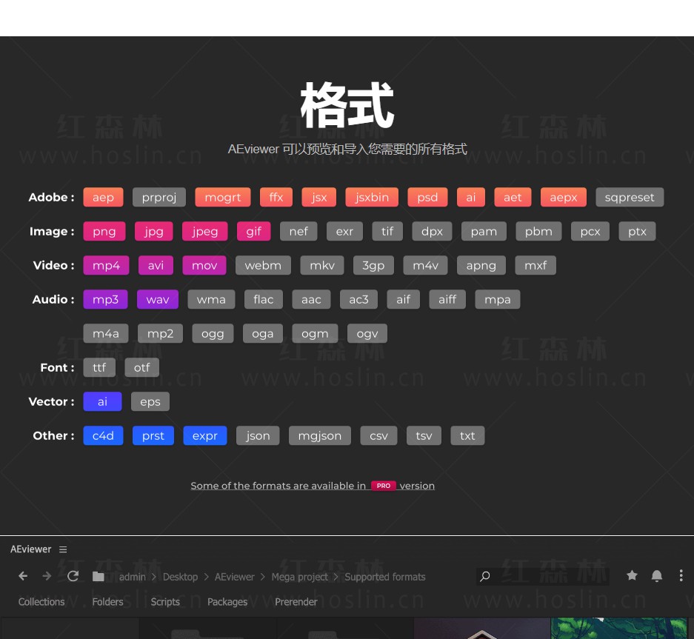Click the m4a audio format tag
The width and height of the screenshot is (694, 639).
pos(106,334)
